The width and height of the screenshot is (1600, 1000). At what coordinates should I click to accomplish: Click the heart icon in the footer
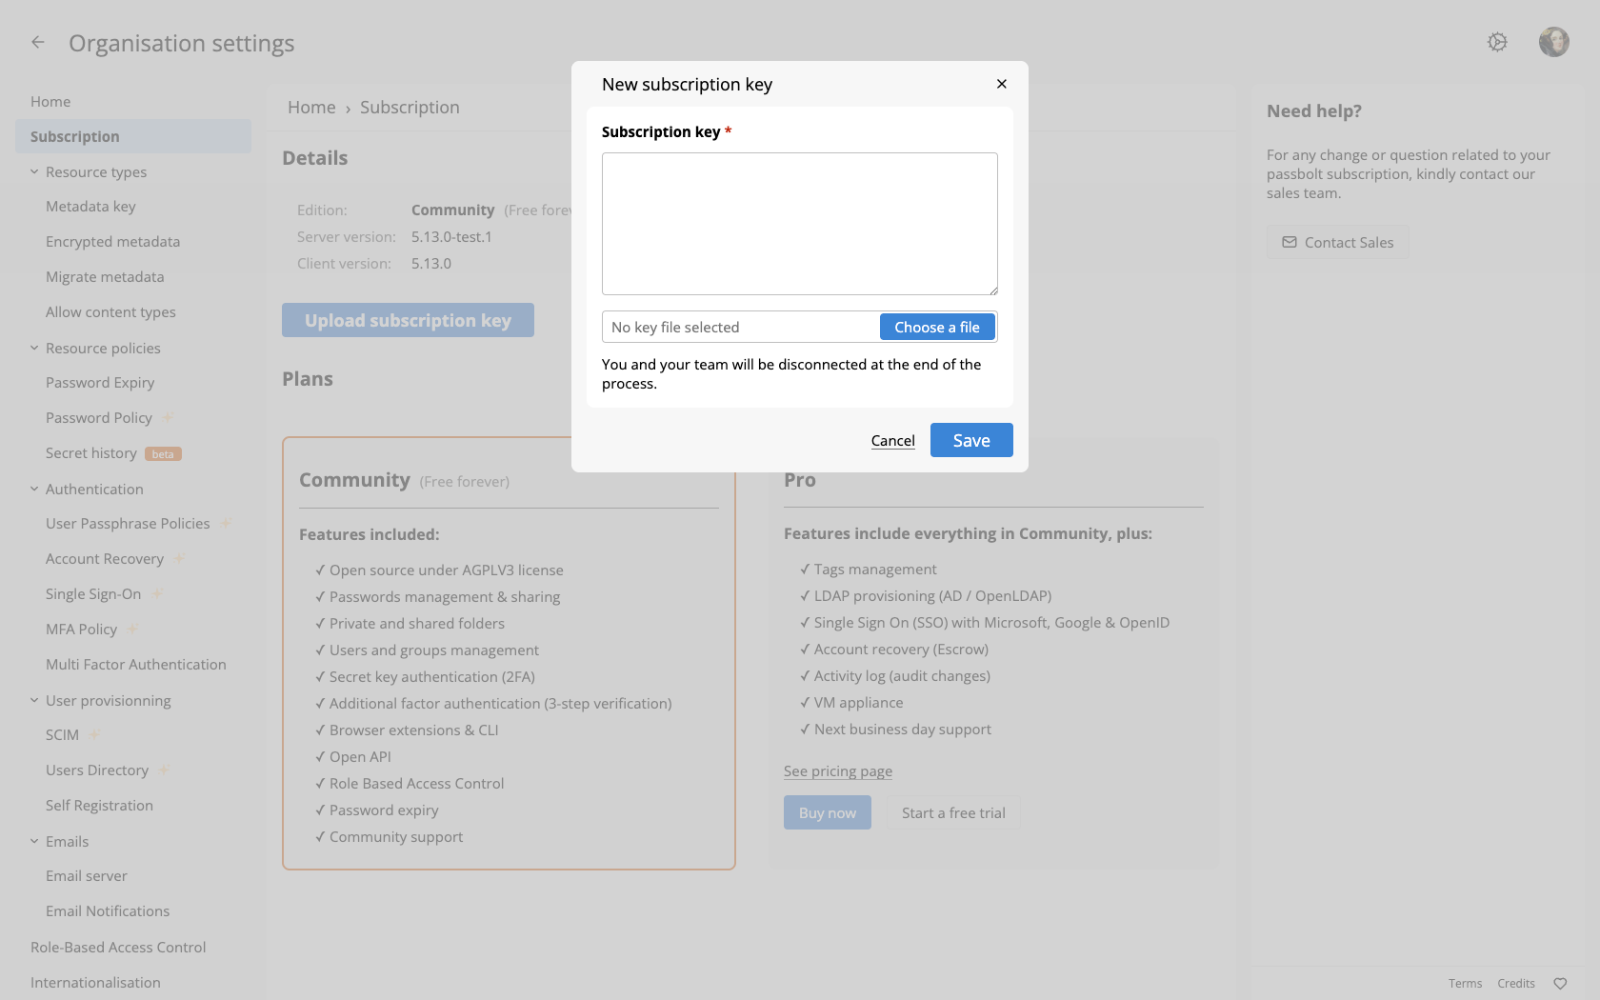click(1560, 984)
